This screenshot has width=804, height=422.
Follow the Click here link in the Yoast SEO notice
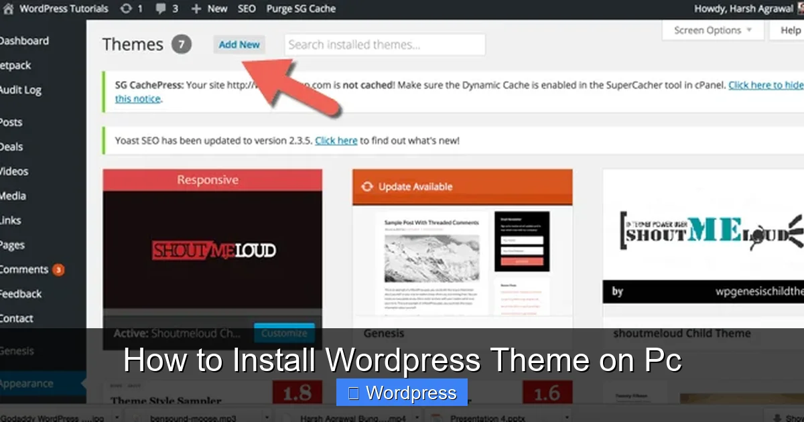336,141
